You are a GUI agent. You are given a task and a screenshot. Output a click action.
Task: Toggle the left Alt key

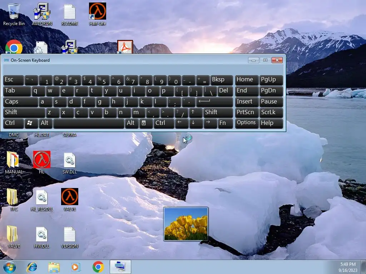[46, 123]
